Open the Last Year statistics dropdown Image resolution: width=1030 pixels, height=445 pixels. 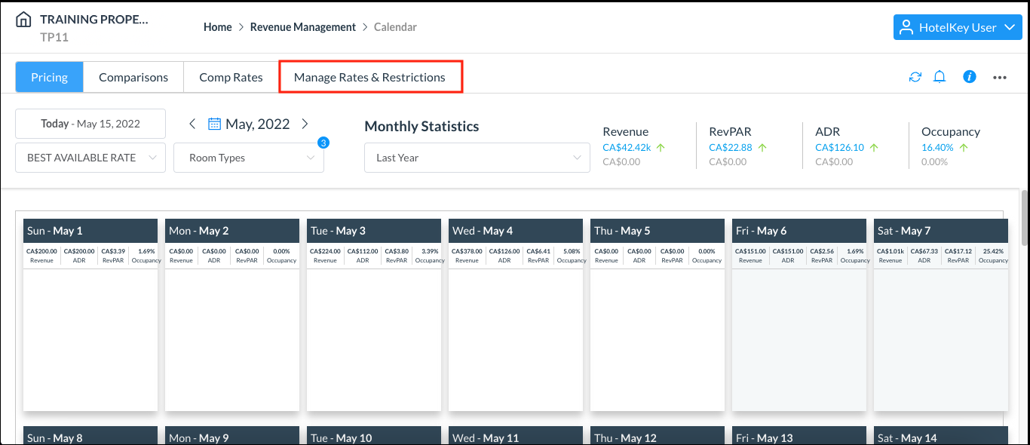tap(477, 157)
